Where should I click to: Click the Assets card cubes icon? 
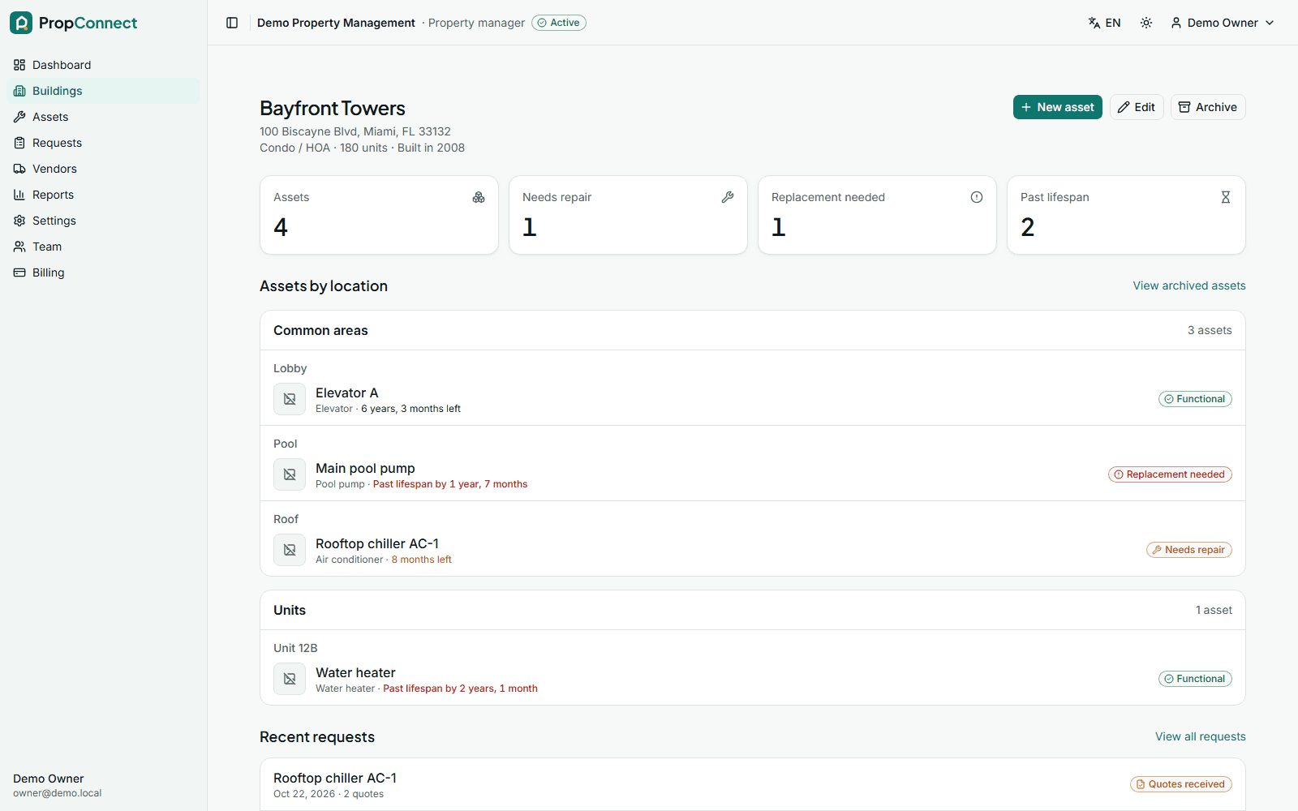pyautogui.click(x=479, y=197)
